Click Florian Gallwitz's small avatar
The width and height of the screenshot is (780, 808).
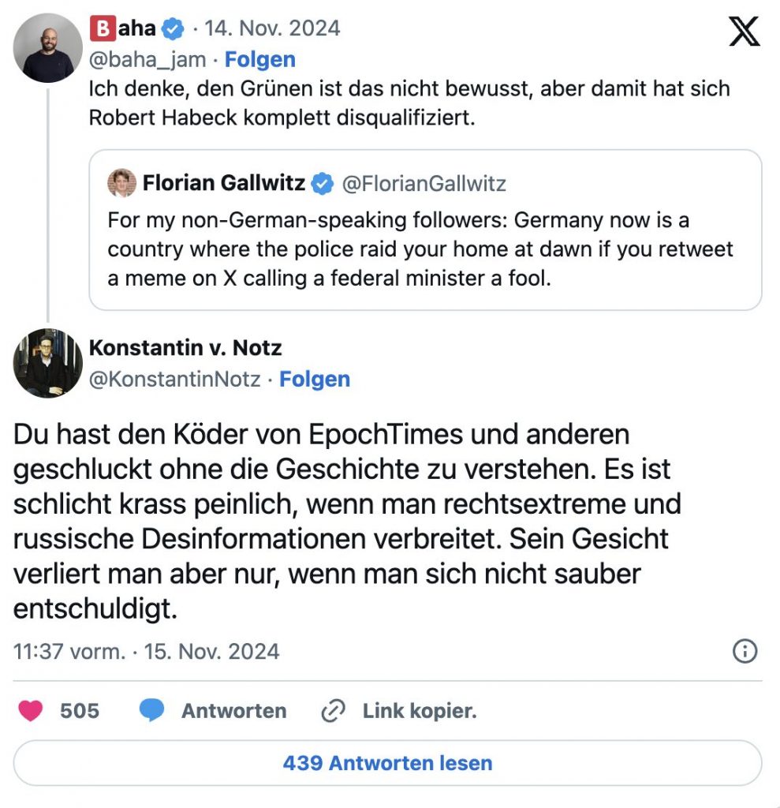[x=121, y=184]
